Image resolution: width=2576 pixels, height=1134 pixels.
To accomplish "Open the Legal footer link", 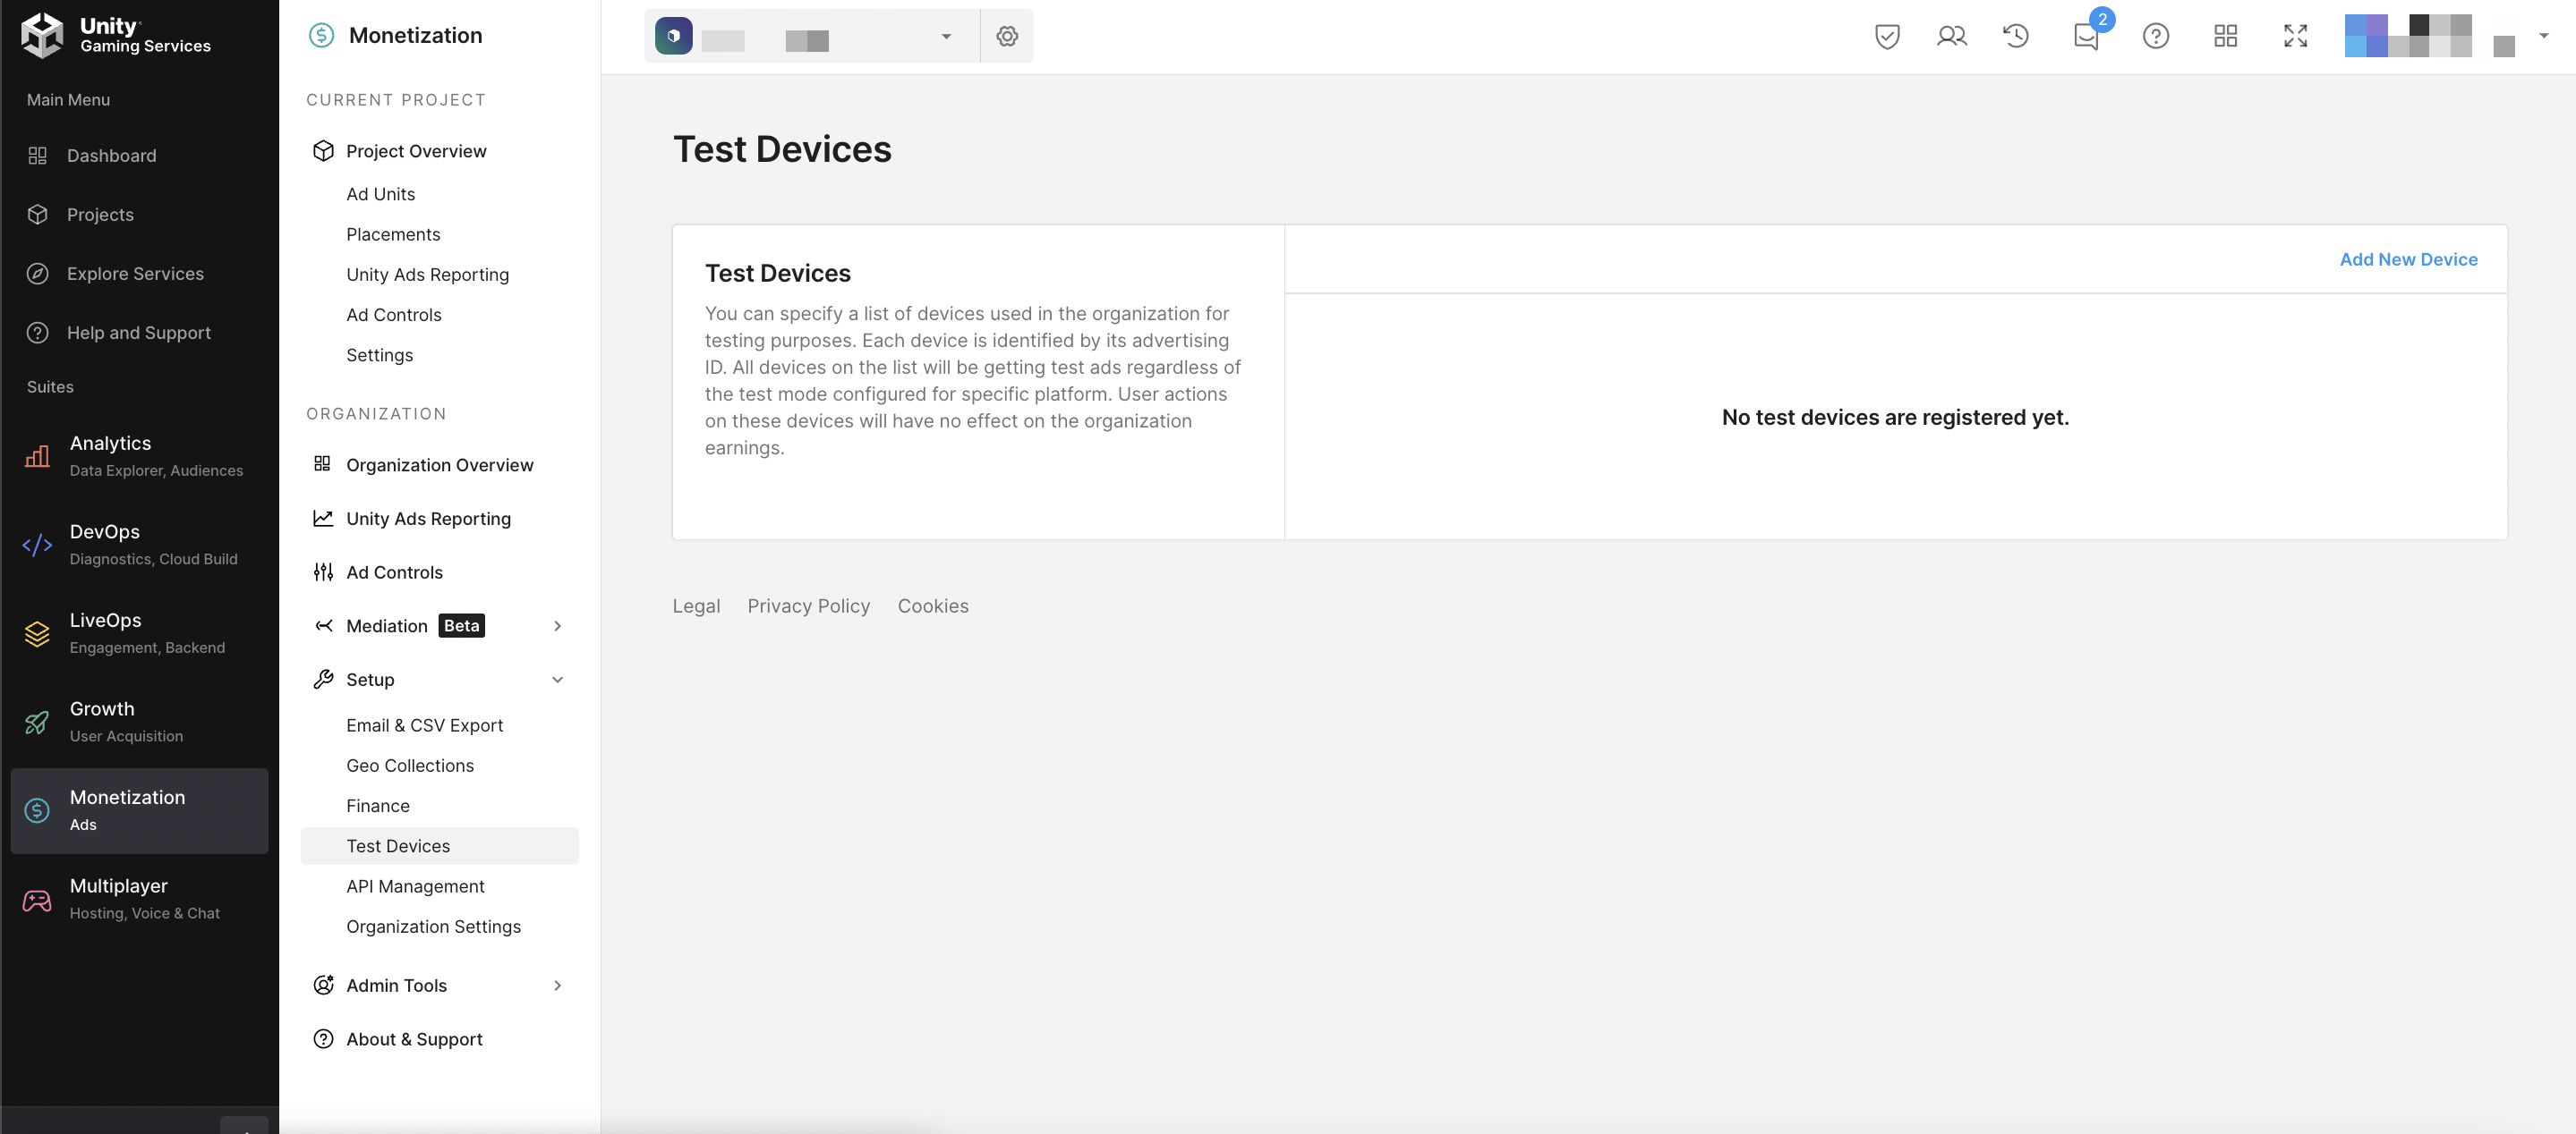I will (x=696, y=606).
